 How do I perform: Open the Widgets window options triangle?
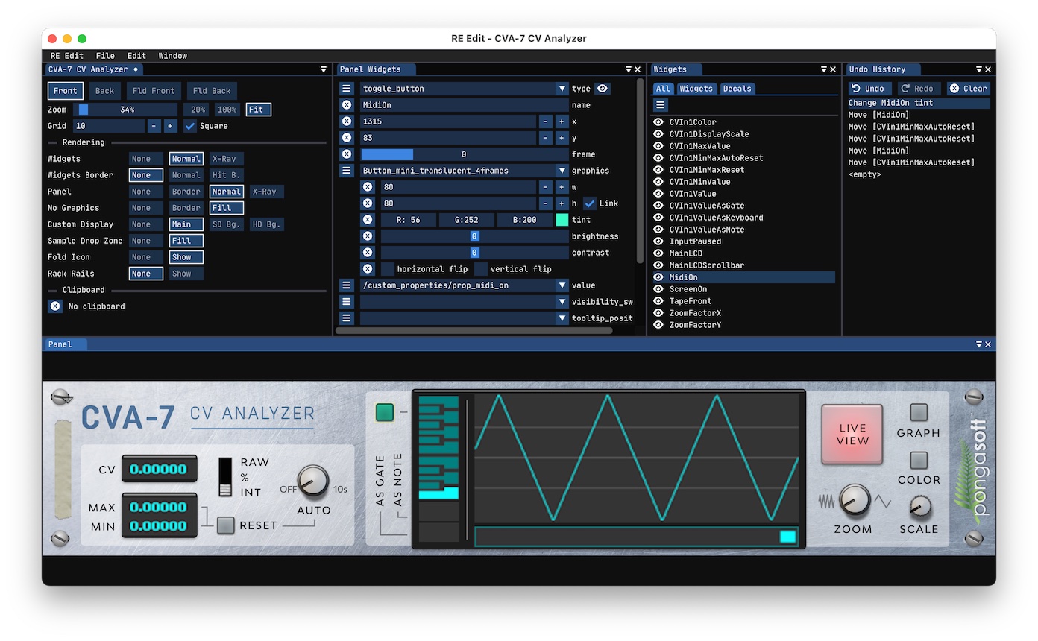tap(824, 69)
